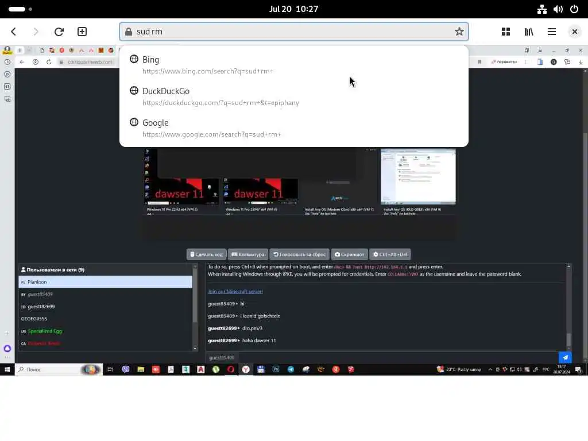Open the 'Windows 11 Pro 25947' VM thumbnail
Image resolution: width=588 pixels, height=441 pixels.
point(261,181)
